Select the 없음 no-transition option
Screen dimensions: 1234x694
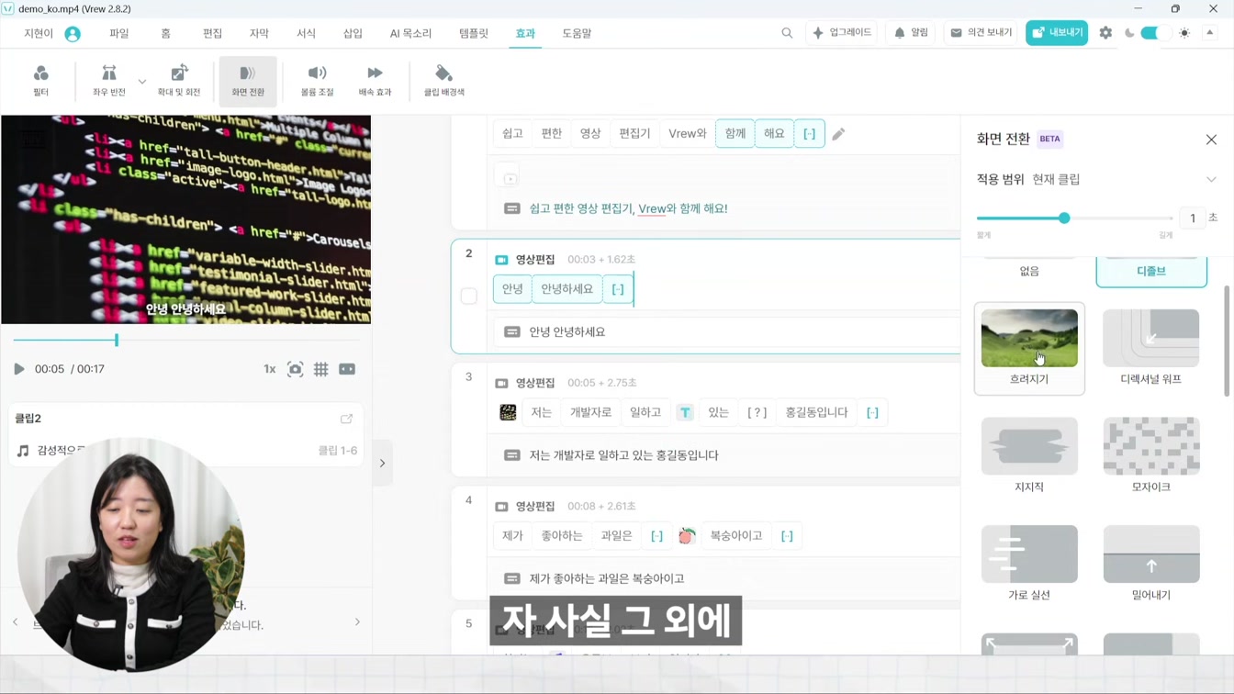click(x=1029, y=271)
